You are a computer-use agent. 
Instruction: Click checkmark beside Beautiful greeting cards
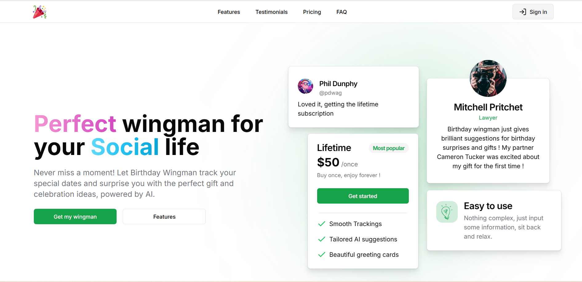point(322,255)
